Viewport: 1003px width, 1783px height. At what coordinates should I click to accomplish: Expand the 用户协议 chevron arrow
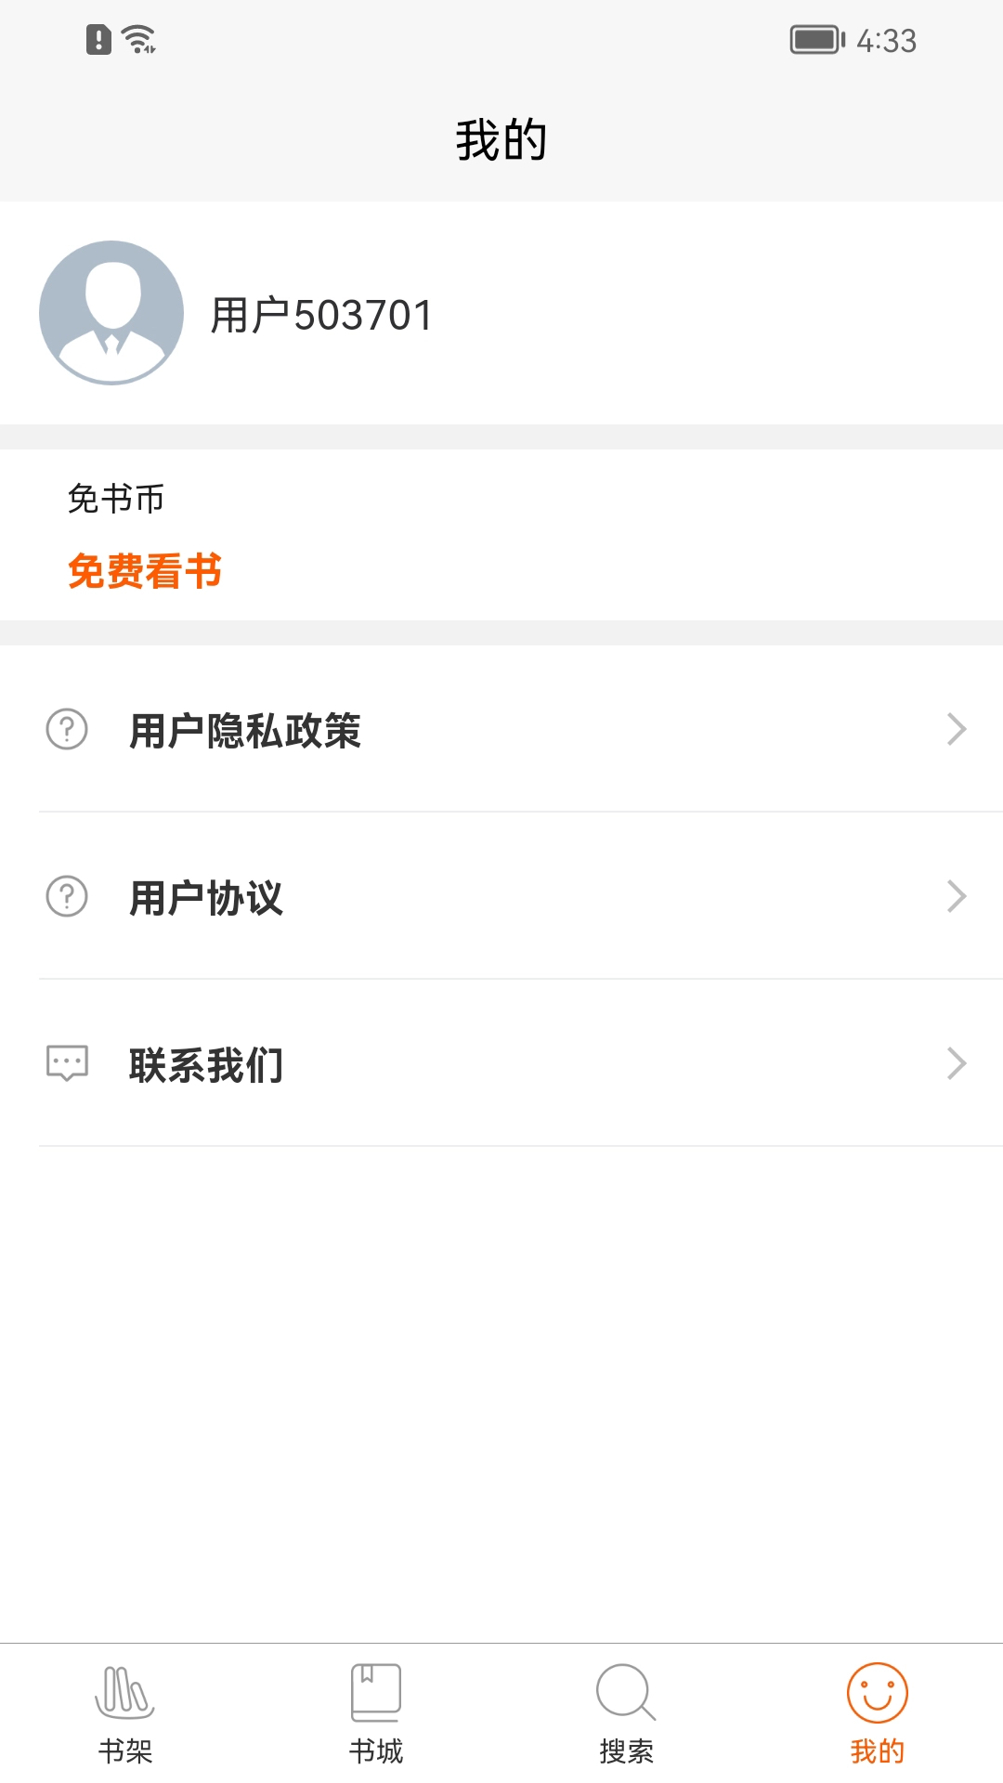[957, 897]
